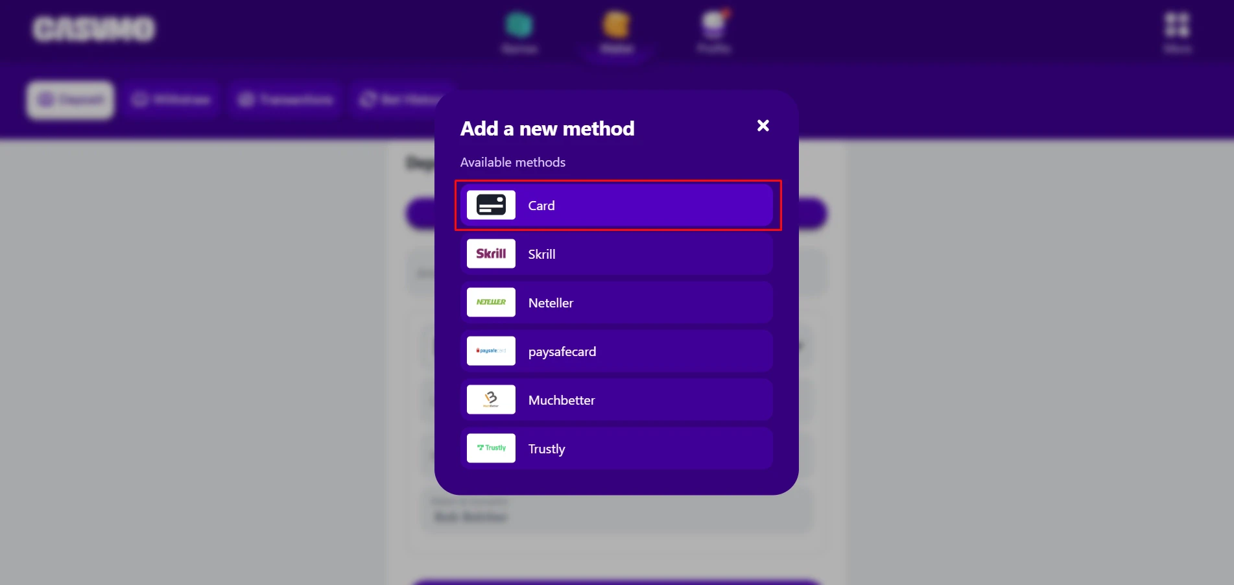Close the Add a new method dialog
This screenshot has width=1234, height=585.
pyautogui.click(x=763, y=126)
